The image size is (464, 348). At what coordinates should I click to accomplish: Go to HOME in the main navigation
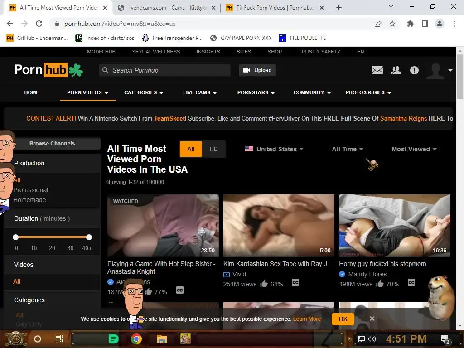32,92
